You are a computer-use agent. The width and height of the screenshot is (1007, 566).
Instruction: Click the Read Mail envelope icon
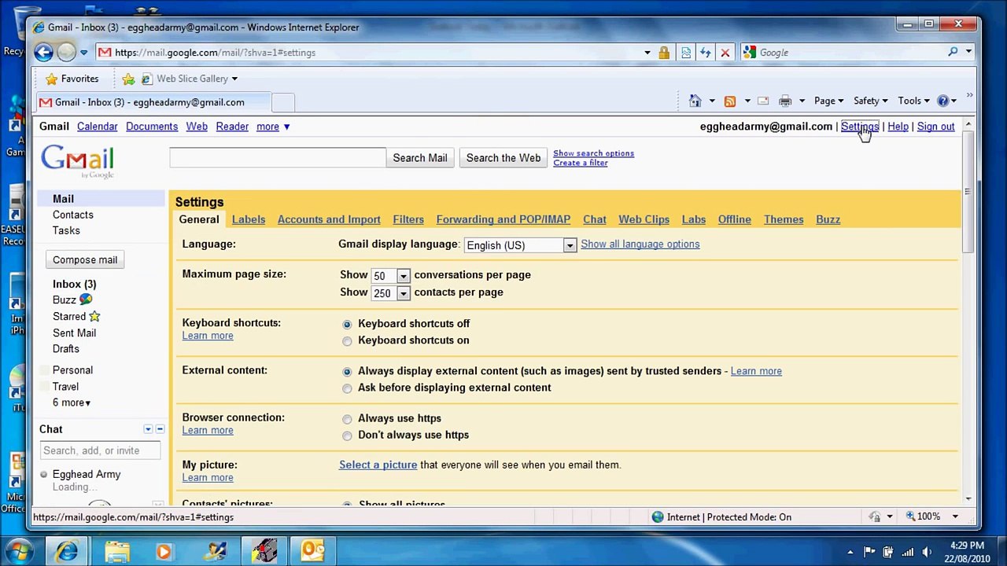(763, 101)
